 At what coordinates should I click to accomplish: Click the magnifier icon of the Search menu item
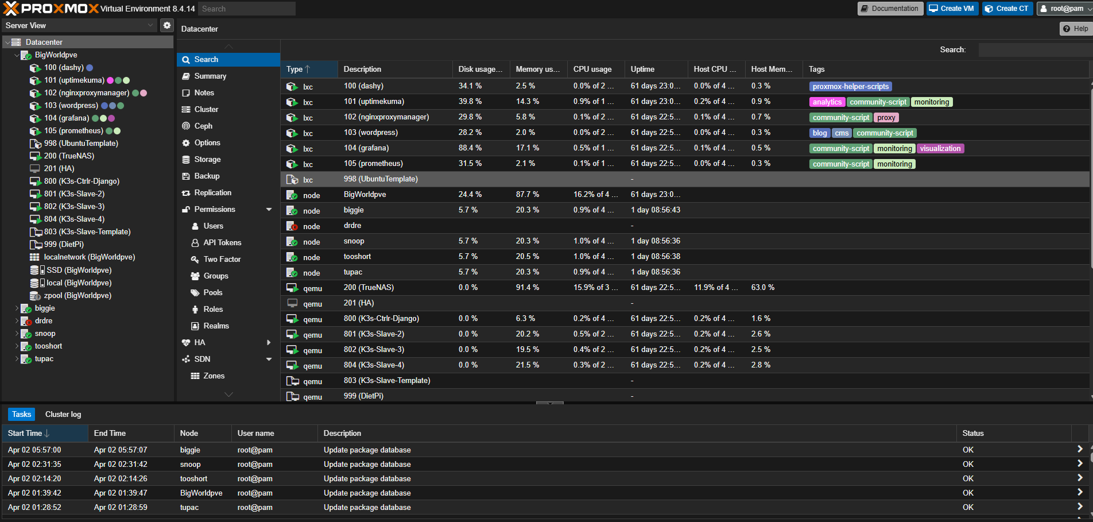[x=186, y=60]
